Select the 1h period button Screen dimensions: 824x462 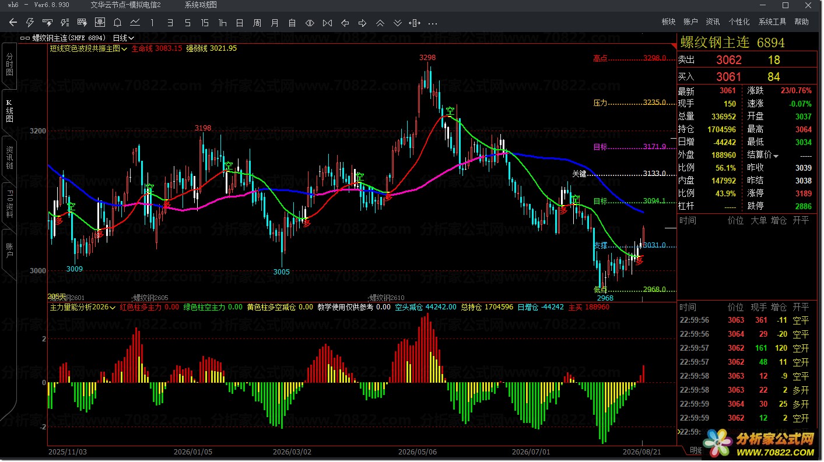[x=222, y=23]
